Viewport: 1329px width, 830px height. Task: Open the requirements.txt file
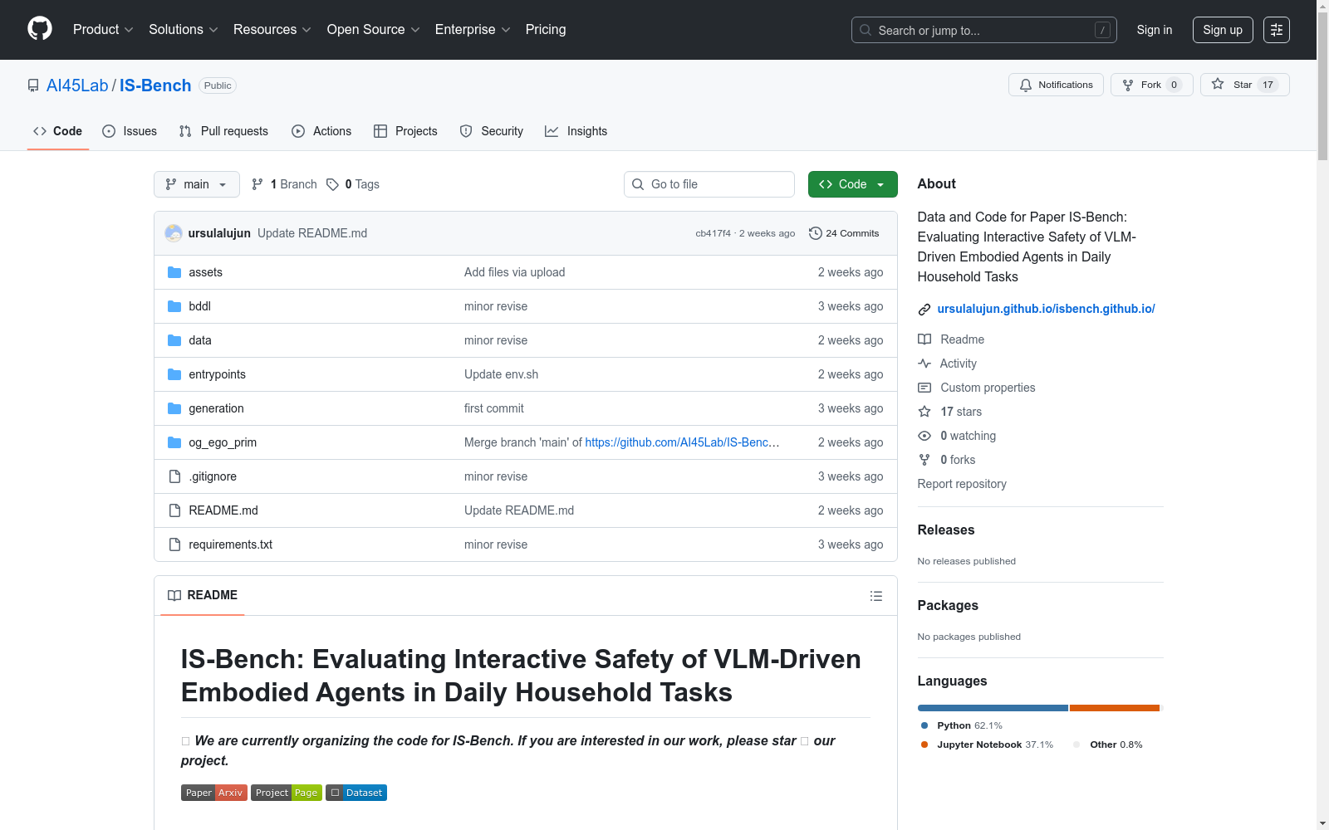(230, 544)
